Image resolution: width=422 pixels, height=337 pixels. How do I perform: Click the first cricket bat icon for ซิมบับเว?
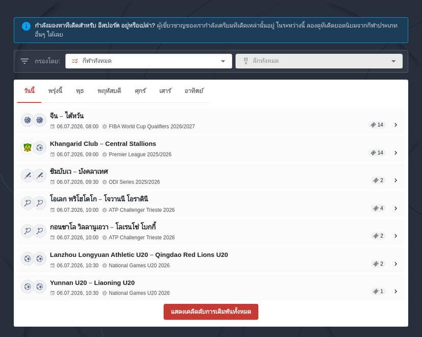tap(28, 175)
